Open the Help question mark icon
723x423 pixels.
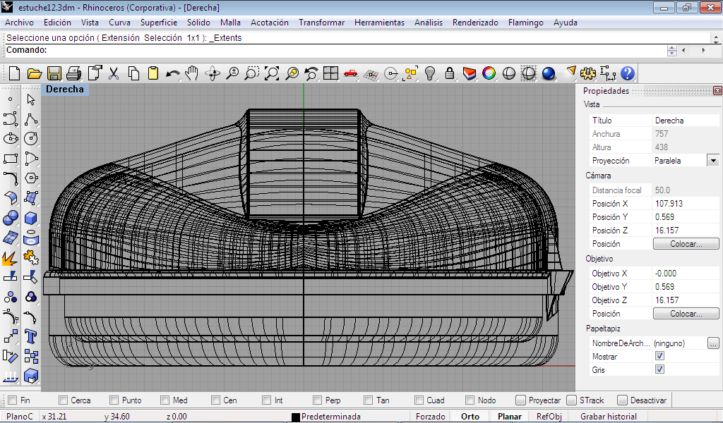pos(628,73)
